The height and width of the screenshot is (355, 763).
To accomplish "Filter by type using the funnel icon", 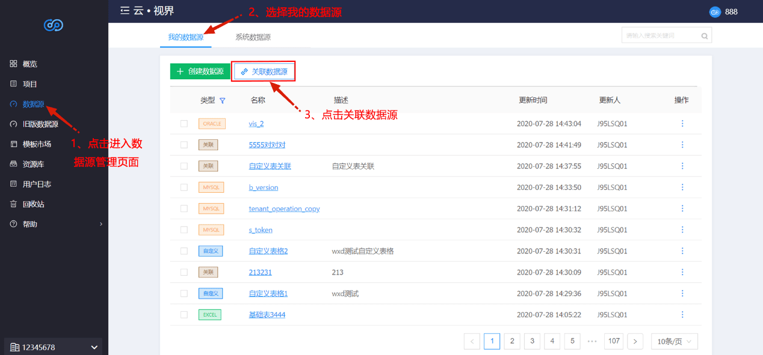I will point(223,101).
